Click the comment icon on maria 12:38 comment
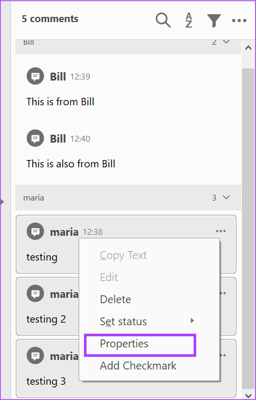Viewport: 256px width, 400px height. click(x=35, y=232)
